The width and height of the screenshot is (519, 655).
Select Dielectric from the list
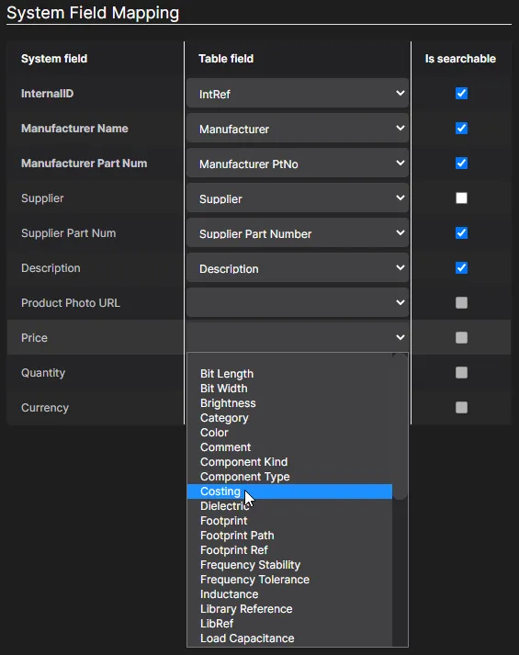[289, 506]
